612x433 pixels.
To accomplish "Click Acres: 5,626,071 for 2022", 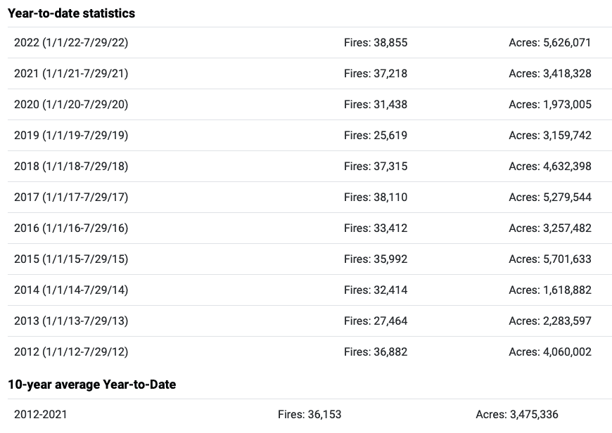I will click(549, 42).
